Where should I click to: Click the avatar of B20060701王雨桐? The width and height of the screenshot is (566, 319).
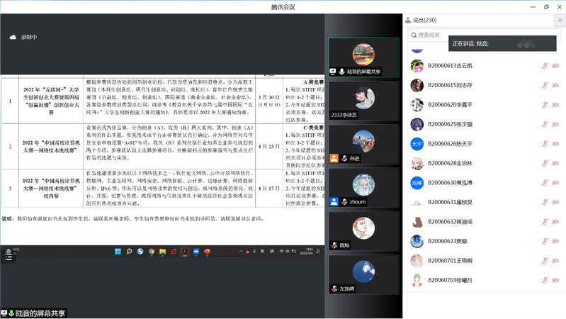click(417, 261)
